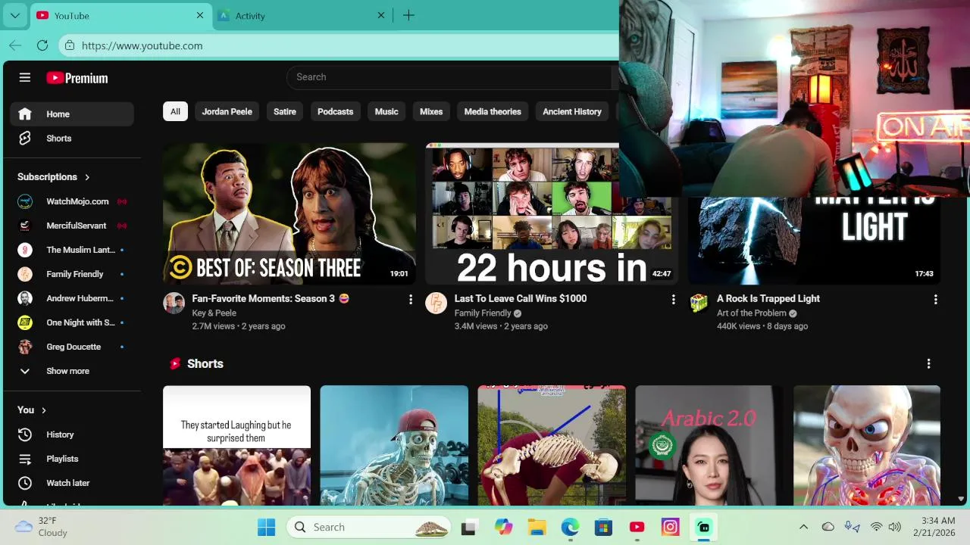Image resolution: width=970 pixels, height=545 pixels.
Task: Open the red cap skeleton gym short
Action: (394, 445)
